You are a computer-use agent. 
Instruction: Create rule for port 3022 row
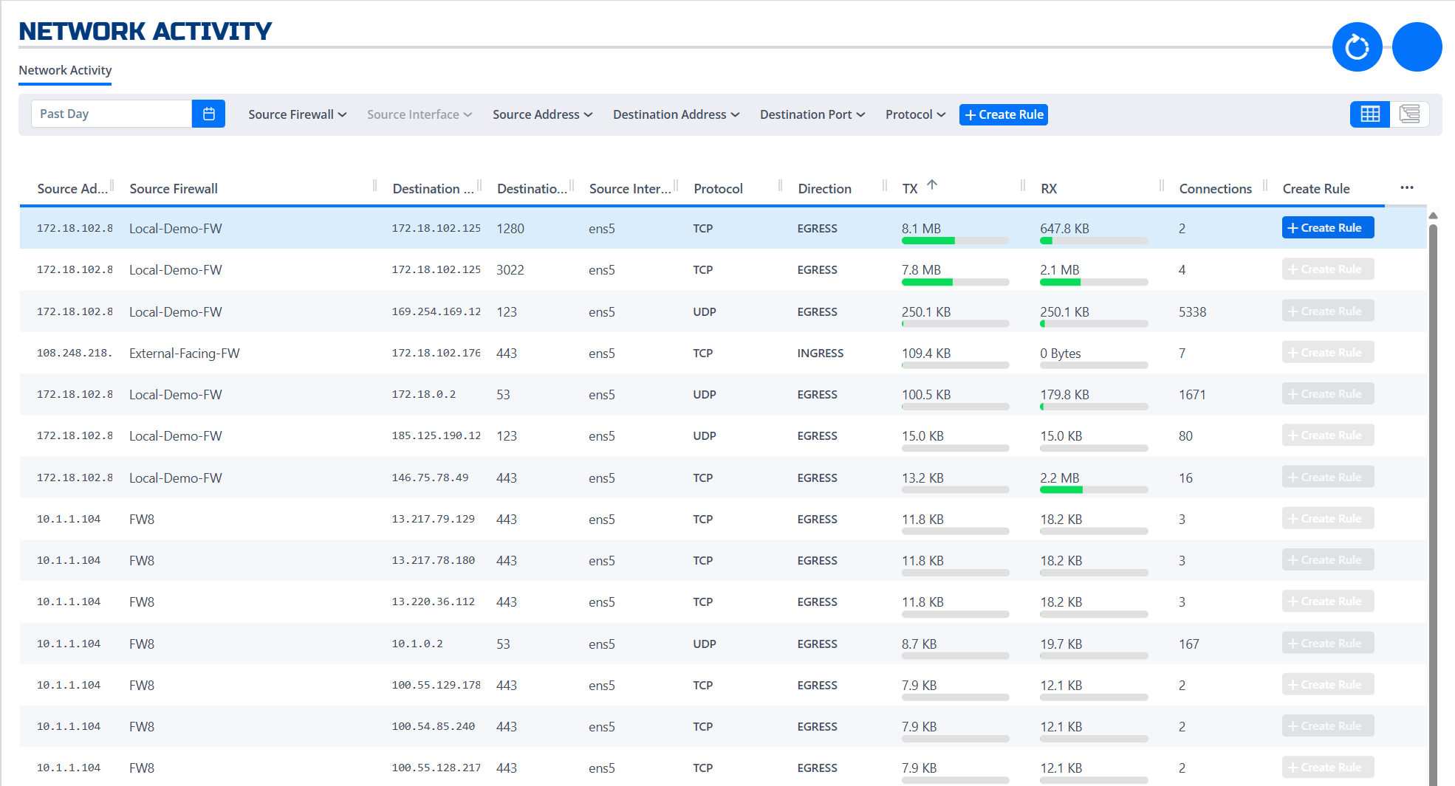pyautogui.click(x=1328, y=269)
